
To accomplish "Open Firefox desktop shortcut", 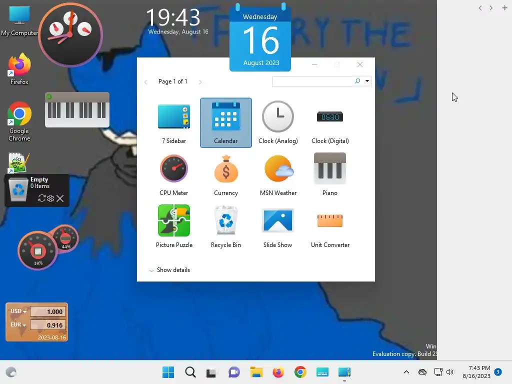I will click(x=19, y=69).
